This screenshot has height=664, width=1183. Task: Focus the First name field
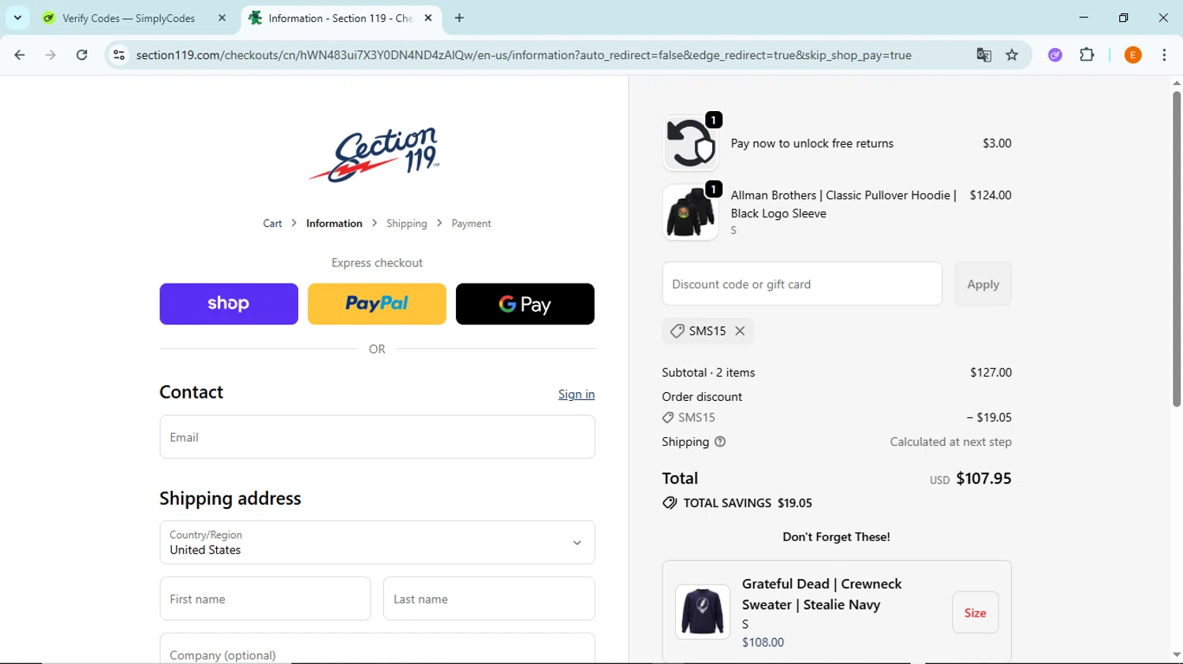[x=265, y=599]
